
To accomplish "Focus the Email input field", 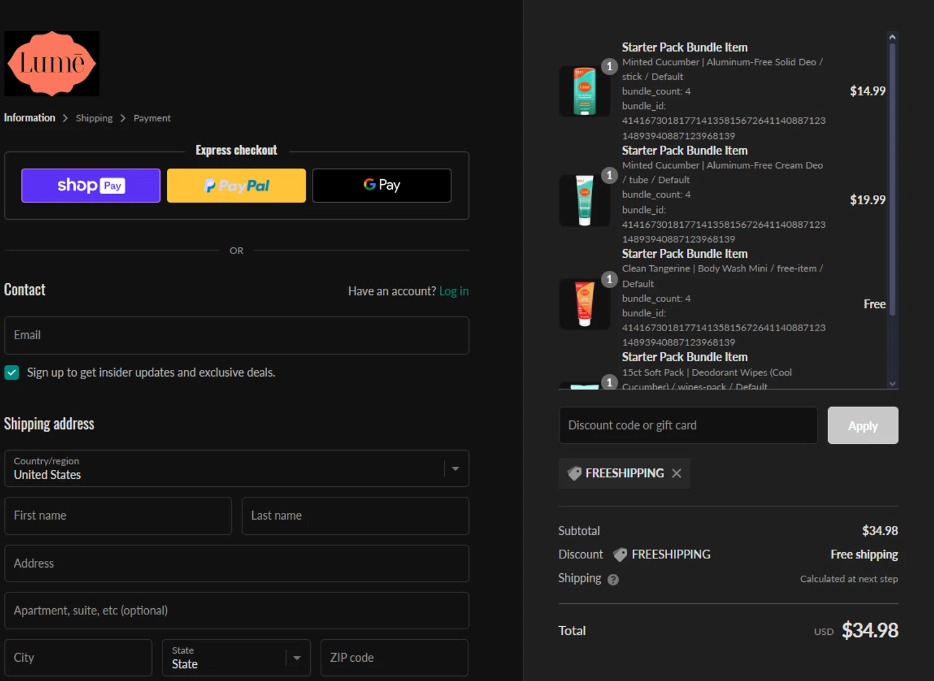I will point(237,336).
